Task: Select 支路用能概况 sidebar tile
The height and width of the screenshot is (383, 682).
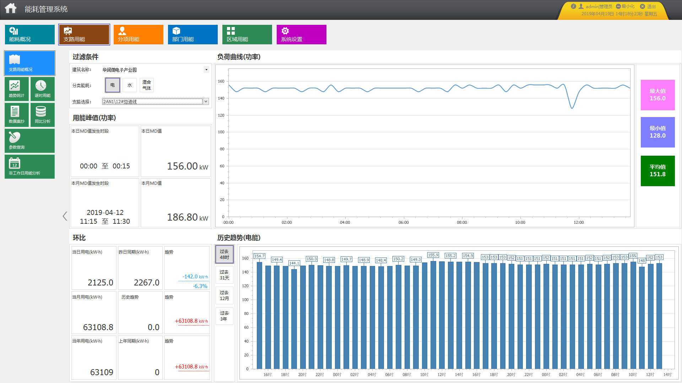Action: 30,63
